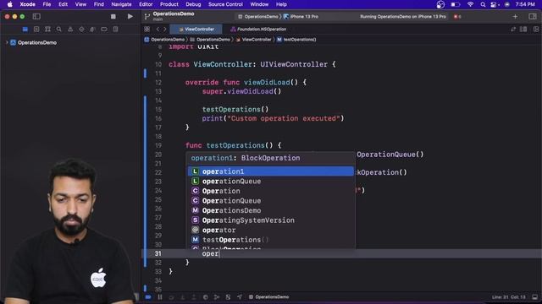Open the Debug navigator icon
The height and width of the screenshot is (304, 542).
click(x=92, y=30)
